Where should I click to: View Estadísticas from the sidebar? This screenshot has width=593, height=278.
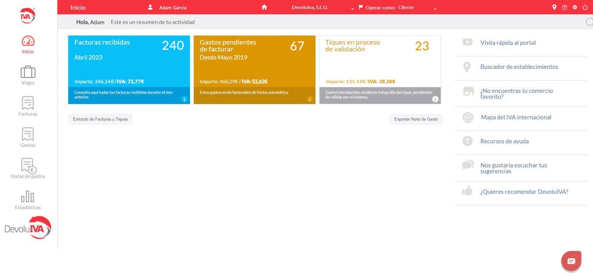click(28, 199)
